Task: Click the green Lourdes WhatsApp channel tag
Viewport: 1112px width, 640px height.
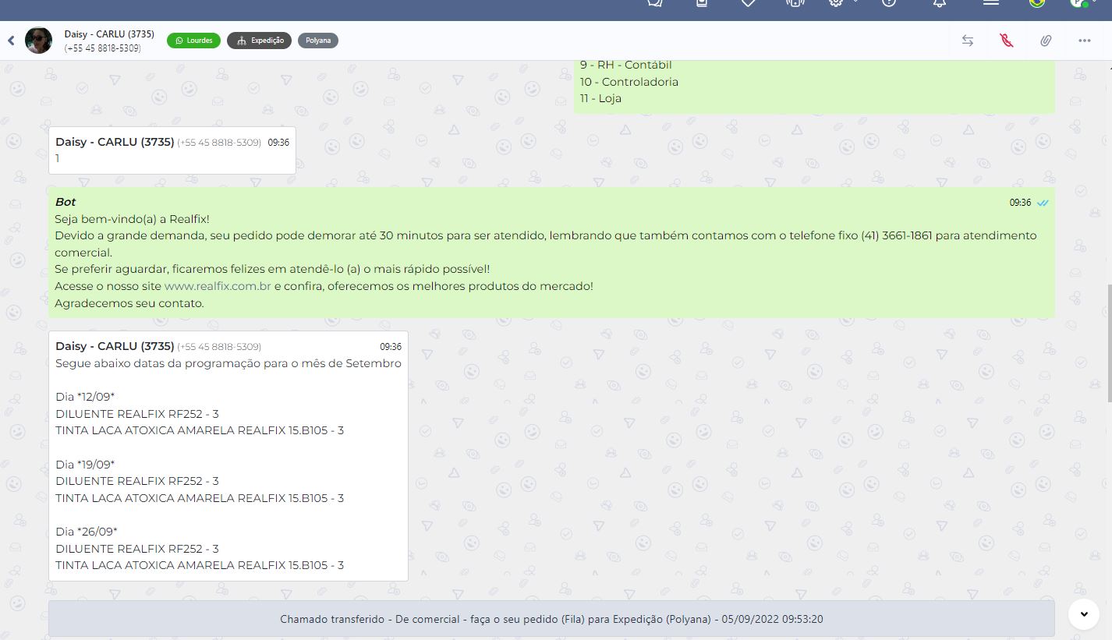Action: (193, 41)
